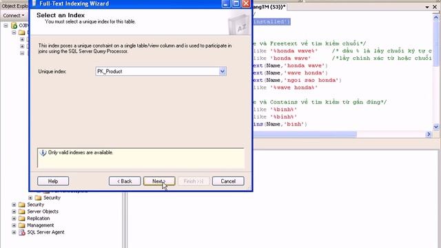Viewport: 441px width, 248px height.
Task: Click the line ext(Name,'honda wave')
Action: (x=290, y=65)
